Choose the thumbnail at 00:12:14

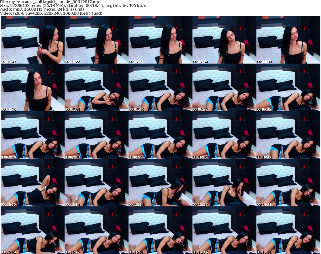click(x=97, y=182)
